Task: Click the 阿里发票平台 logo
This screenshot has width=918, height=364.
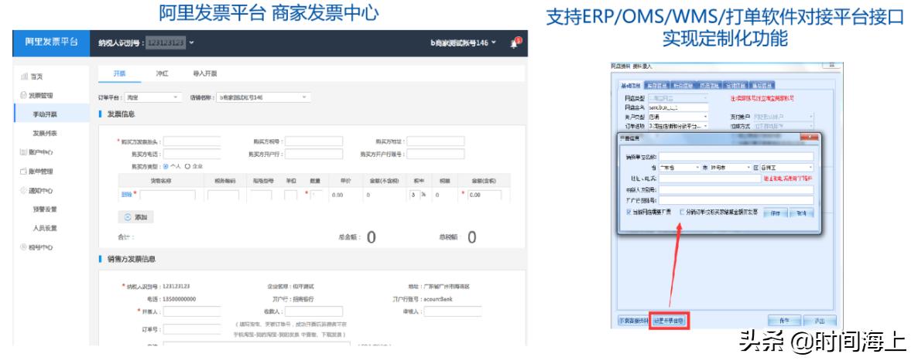Action: 52,43
